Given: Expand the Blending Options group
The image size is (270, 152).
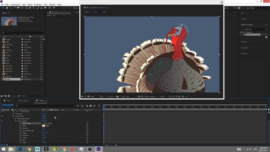Looking at the screenshot, I should click(16, 119).
